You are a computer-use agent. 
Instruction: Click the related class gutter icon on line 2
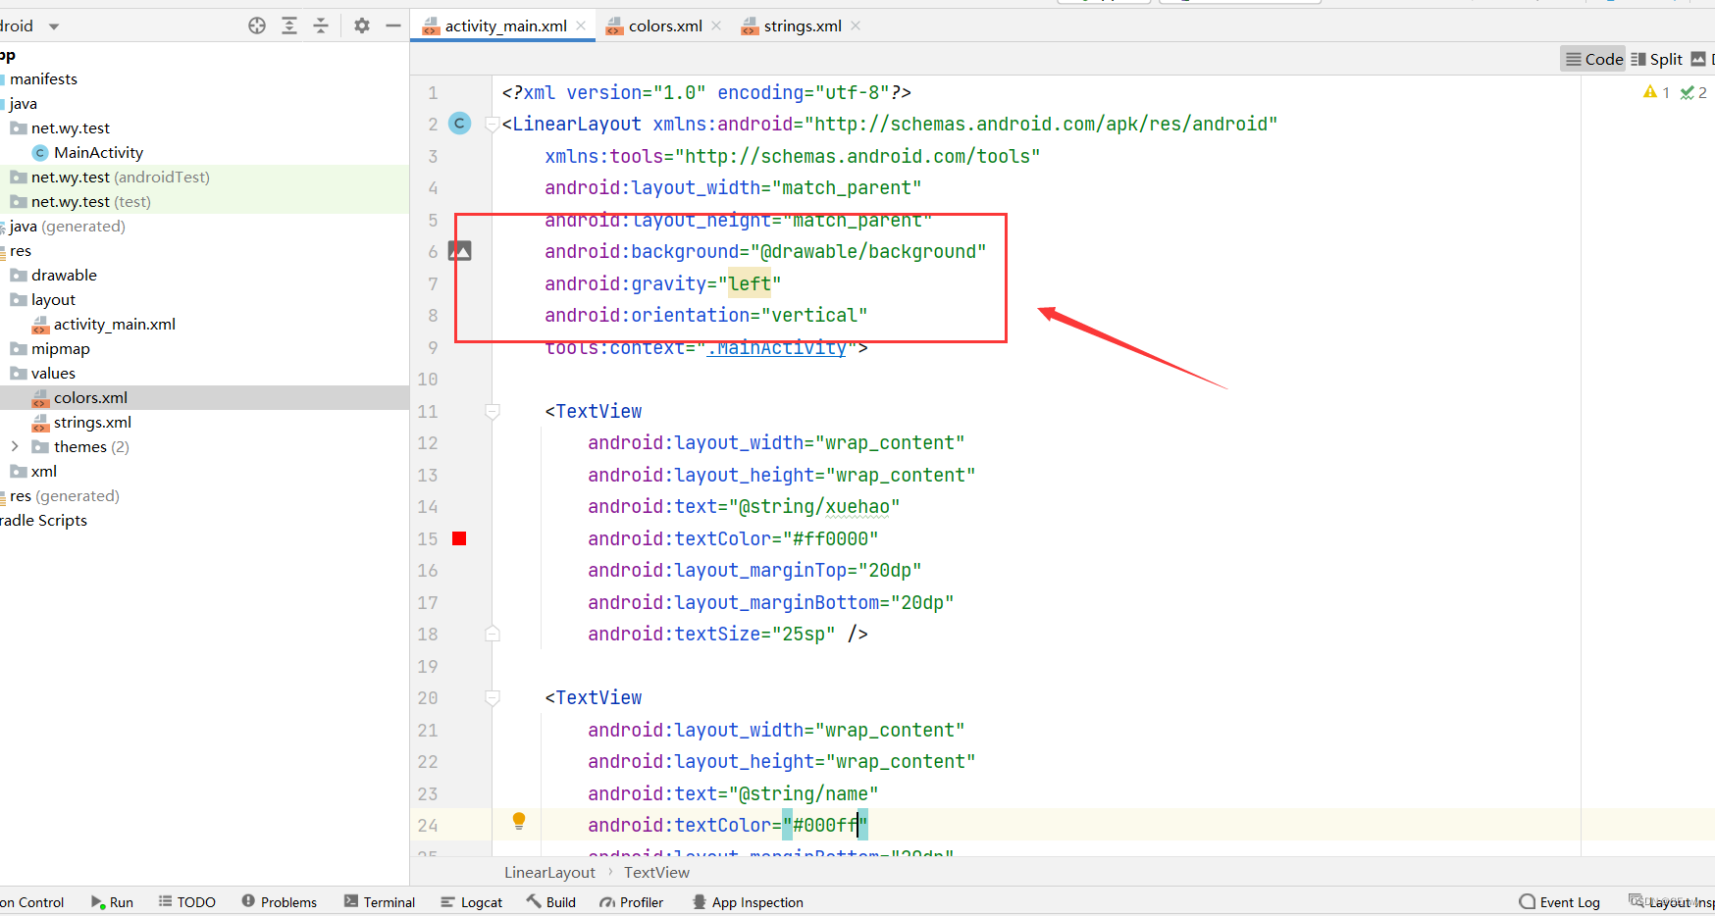pos(459,124)
